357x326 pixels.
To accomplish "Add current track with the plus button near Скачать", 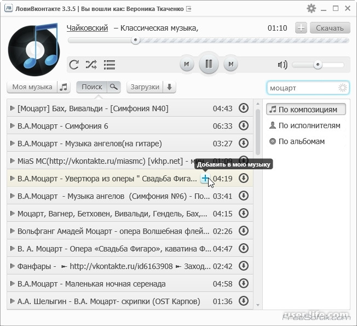I will 301,28.
